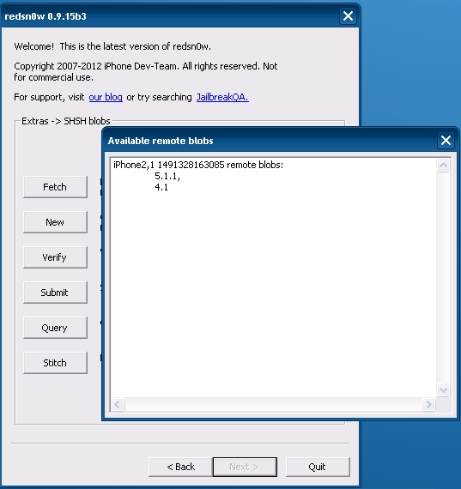Click the disabled Next button

click(x=245, y=467)
